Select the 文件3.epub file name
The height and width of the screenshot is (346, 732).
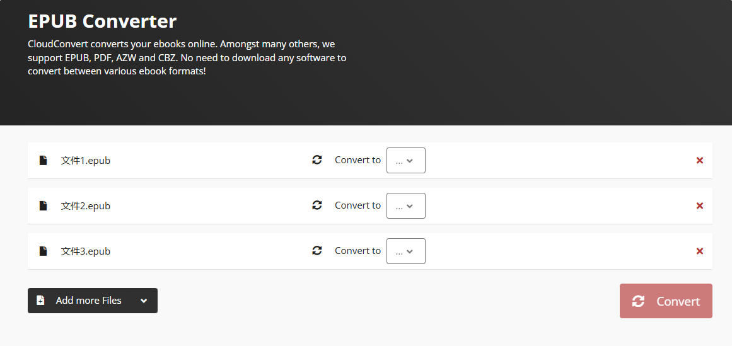coord(85,251)
